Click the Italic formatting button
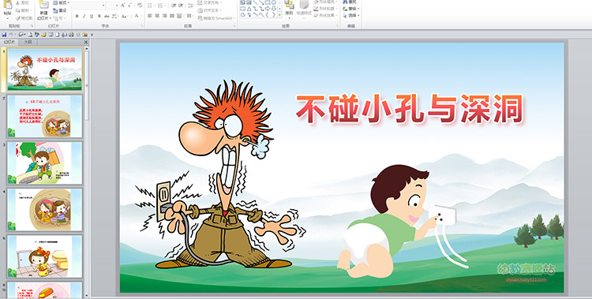The image size is (592, 299). point(84,16)
